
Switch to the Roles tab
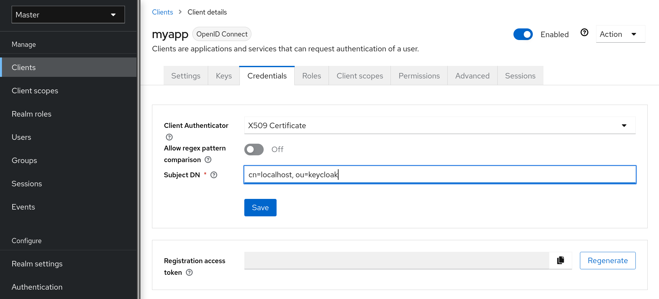point(311,76)
